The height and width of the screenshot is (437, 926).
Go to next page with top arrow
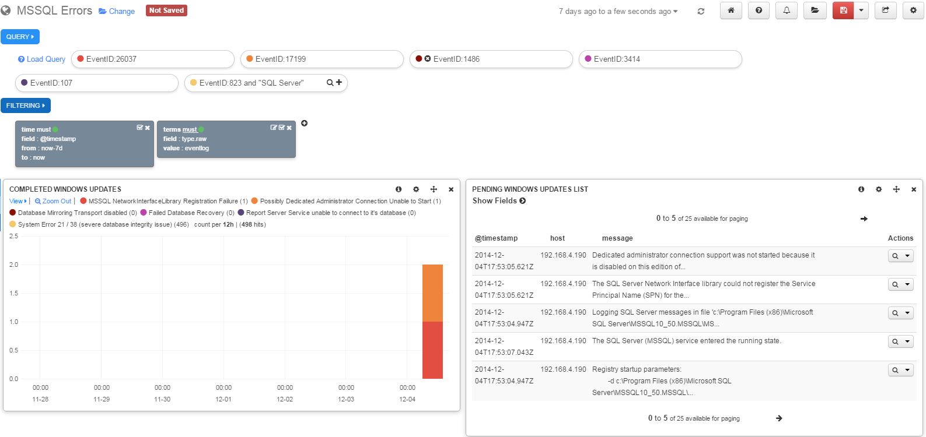[x=864, y=218]
